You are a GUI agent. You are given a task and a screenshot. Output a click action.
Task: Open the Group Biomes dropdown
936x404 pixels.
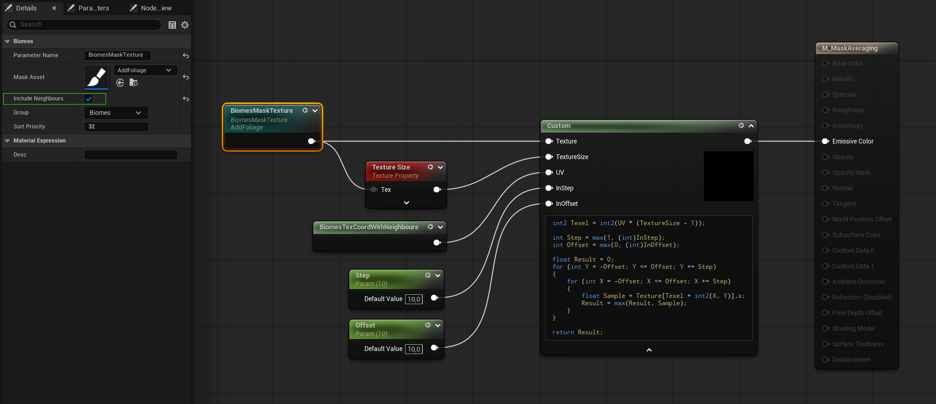click(x=116, y=113)
